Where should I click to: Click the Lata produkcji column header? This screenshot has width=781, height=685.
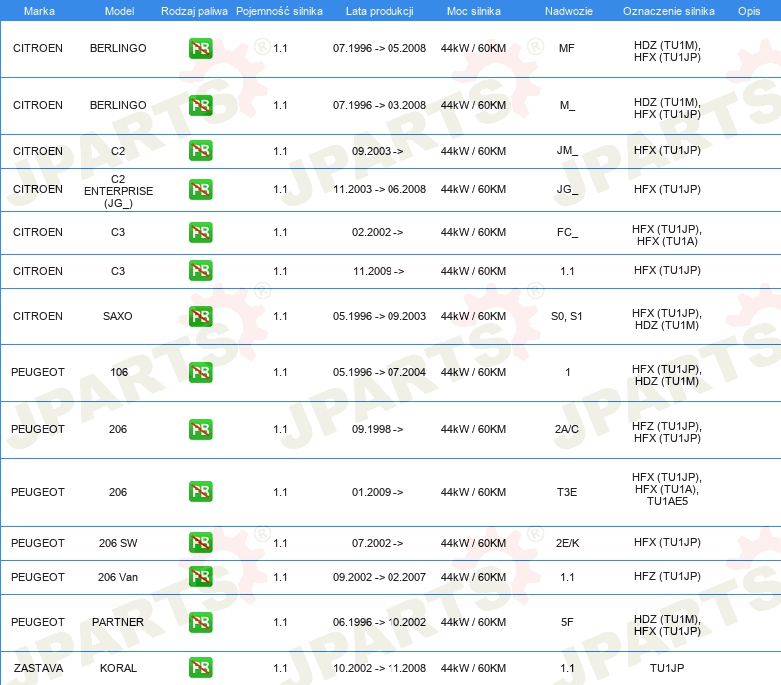(379, 10)
